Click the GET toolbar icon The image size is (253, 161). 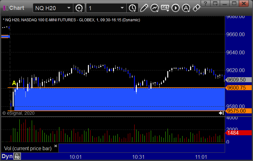coord(165,8)
